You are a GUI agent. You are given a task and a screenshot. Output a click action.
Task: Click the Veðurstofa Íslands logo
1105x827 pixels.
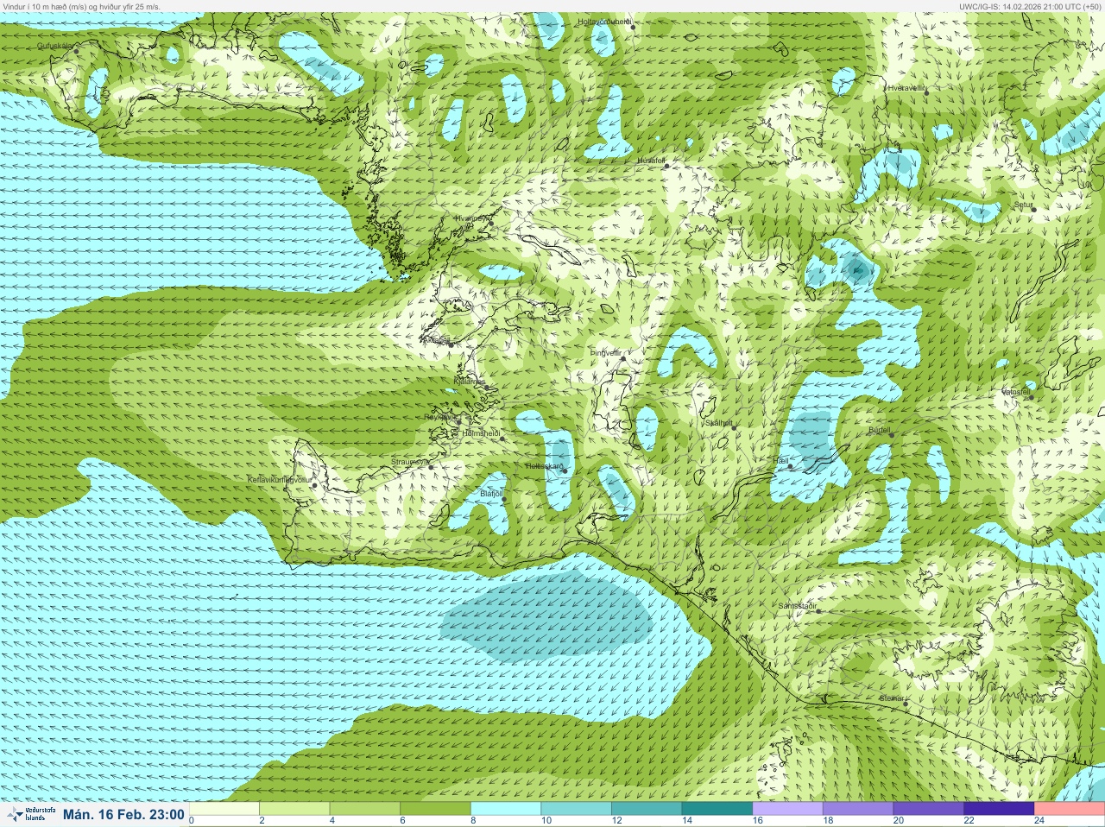click(x=31, y=814)
